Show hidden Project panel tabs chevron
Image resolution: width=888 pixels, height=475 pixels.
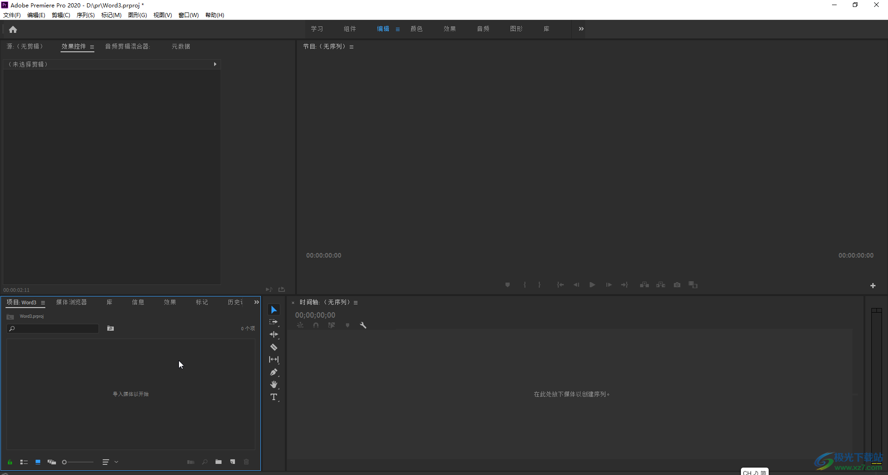[x=257, y=302]
